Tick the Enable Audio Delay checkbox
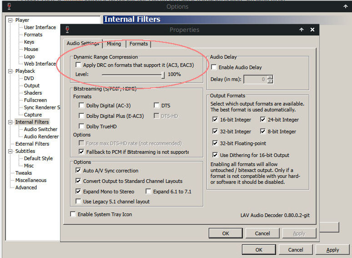Viewport: 352px width, 258px height. click(x=214, y=67)
